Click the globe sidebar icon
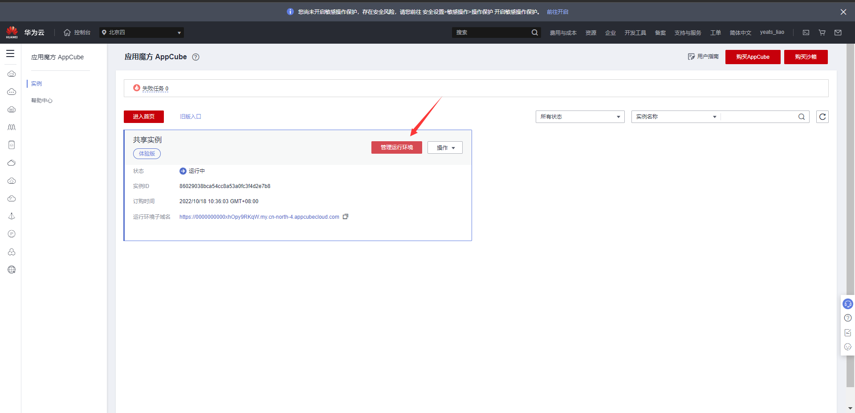 click(x=12, y=270)
